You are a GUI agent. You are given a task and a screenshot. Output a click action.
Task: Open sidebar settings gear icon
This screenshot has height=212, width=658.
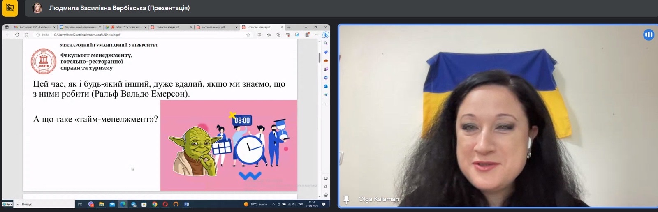point(326,195)
